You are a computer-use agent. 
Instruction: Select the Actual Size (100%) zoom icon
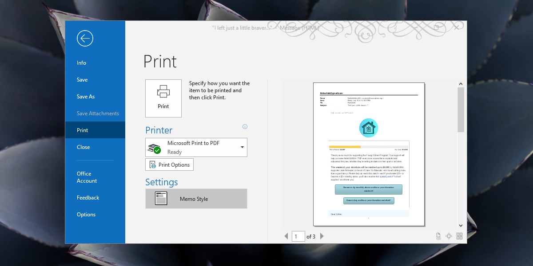438,236
